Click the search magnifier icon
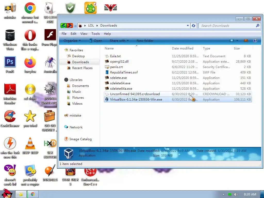The image size is (264, 198). coord(258,26)
